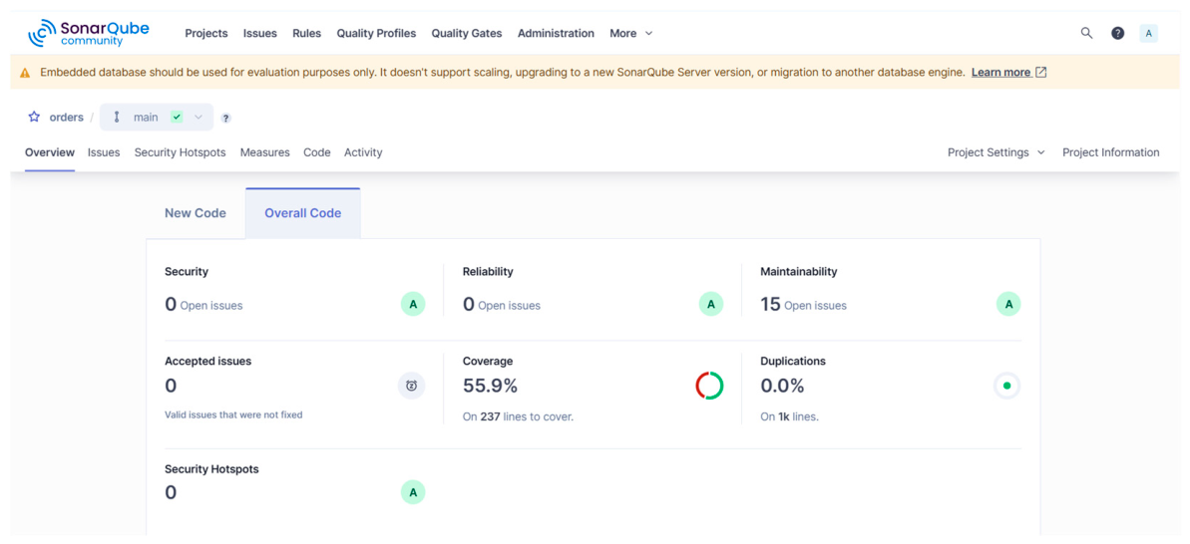
Task: Click the SonarQube community logo
Action: [x=89, y=33]
